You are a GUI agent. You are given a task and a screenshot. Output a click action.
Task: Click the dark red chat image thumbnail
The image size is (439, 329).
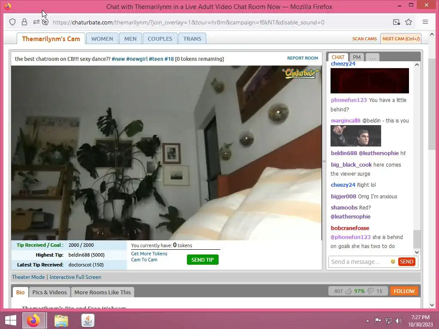370,81
